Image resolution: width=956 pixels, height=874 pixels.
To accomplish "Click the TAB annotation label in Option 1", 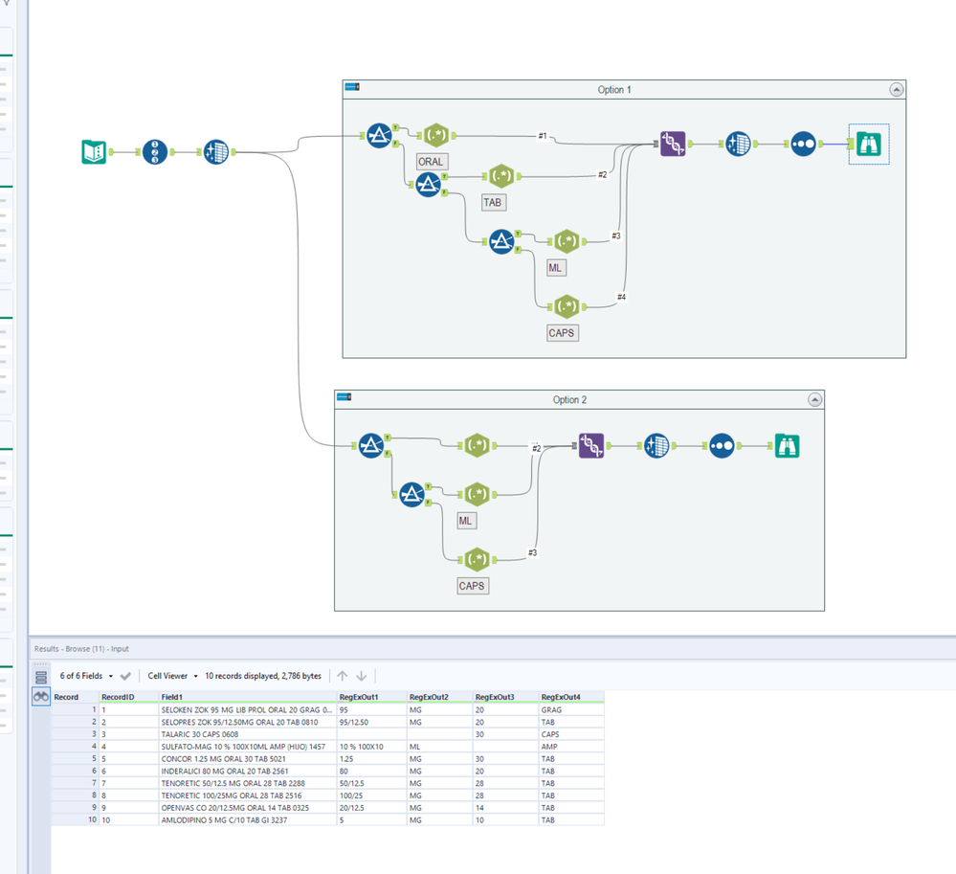I will point(493,203).
